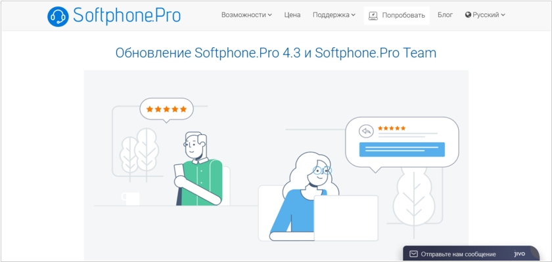
Task: Open the Отправьте нам сообщение chat bar
Action: pos(471,254)
